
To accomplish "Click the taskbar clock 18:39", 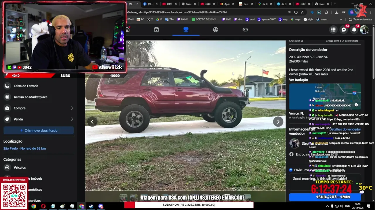I will [x=358, y=204].
